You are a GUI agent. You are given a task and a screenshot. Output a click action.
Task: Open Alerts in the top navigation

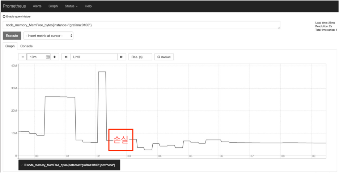(x=37, y=6)
